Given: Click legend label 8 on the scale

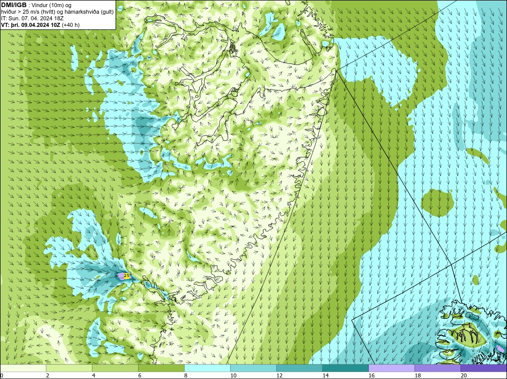Looking at the screenshot, I should click(186, 375).
